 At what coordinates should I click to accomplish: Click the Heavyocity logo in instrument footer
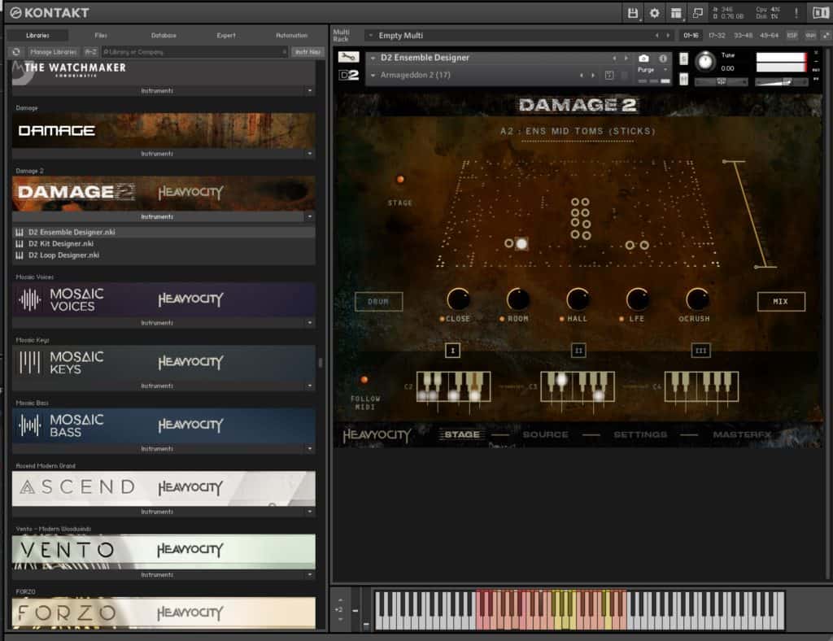[377, 435]
